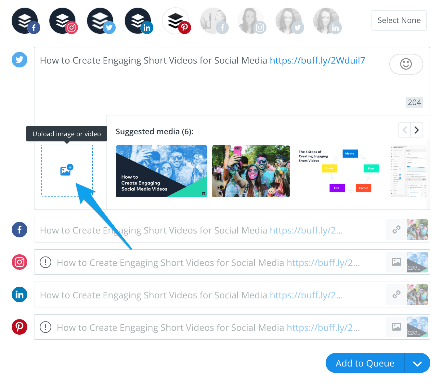The height and width of the screenshot is (384, 442).
Task: Show next suggested media with right chevron
Action: coord(417,130)
